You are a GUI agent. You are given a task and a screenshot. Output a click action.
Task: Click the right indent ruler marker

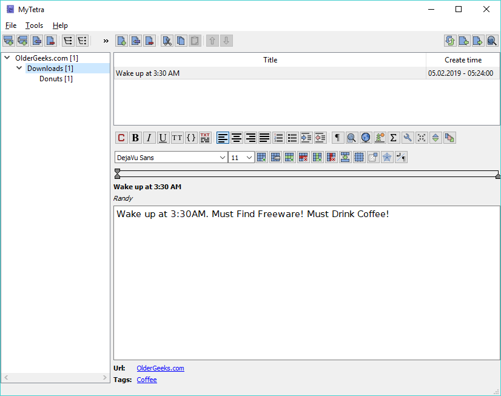498,176
